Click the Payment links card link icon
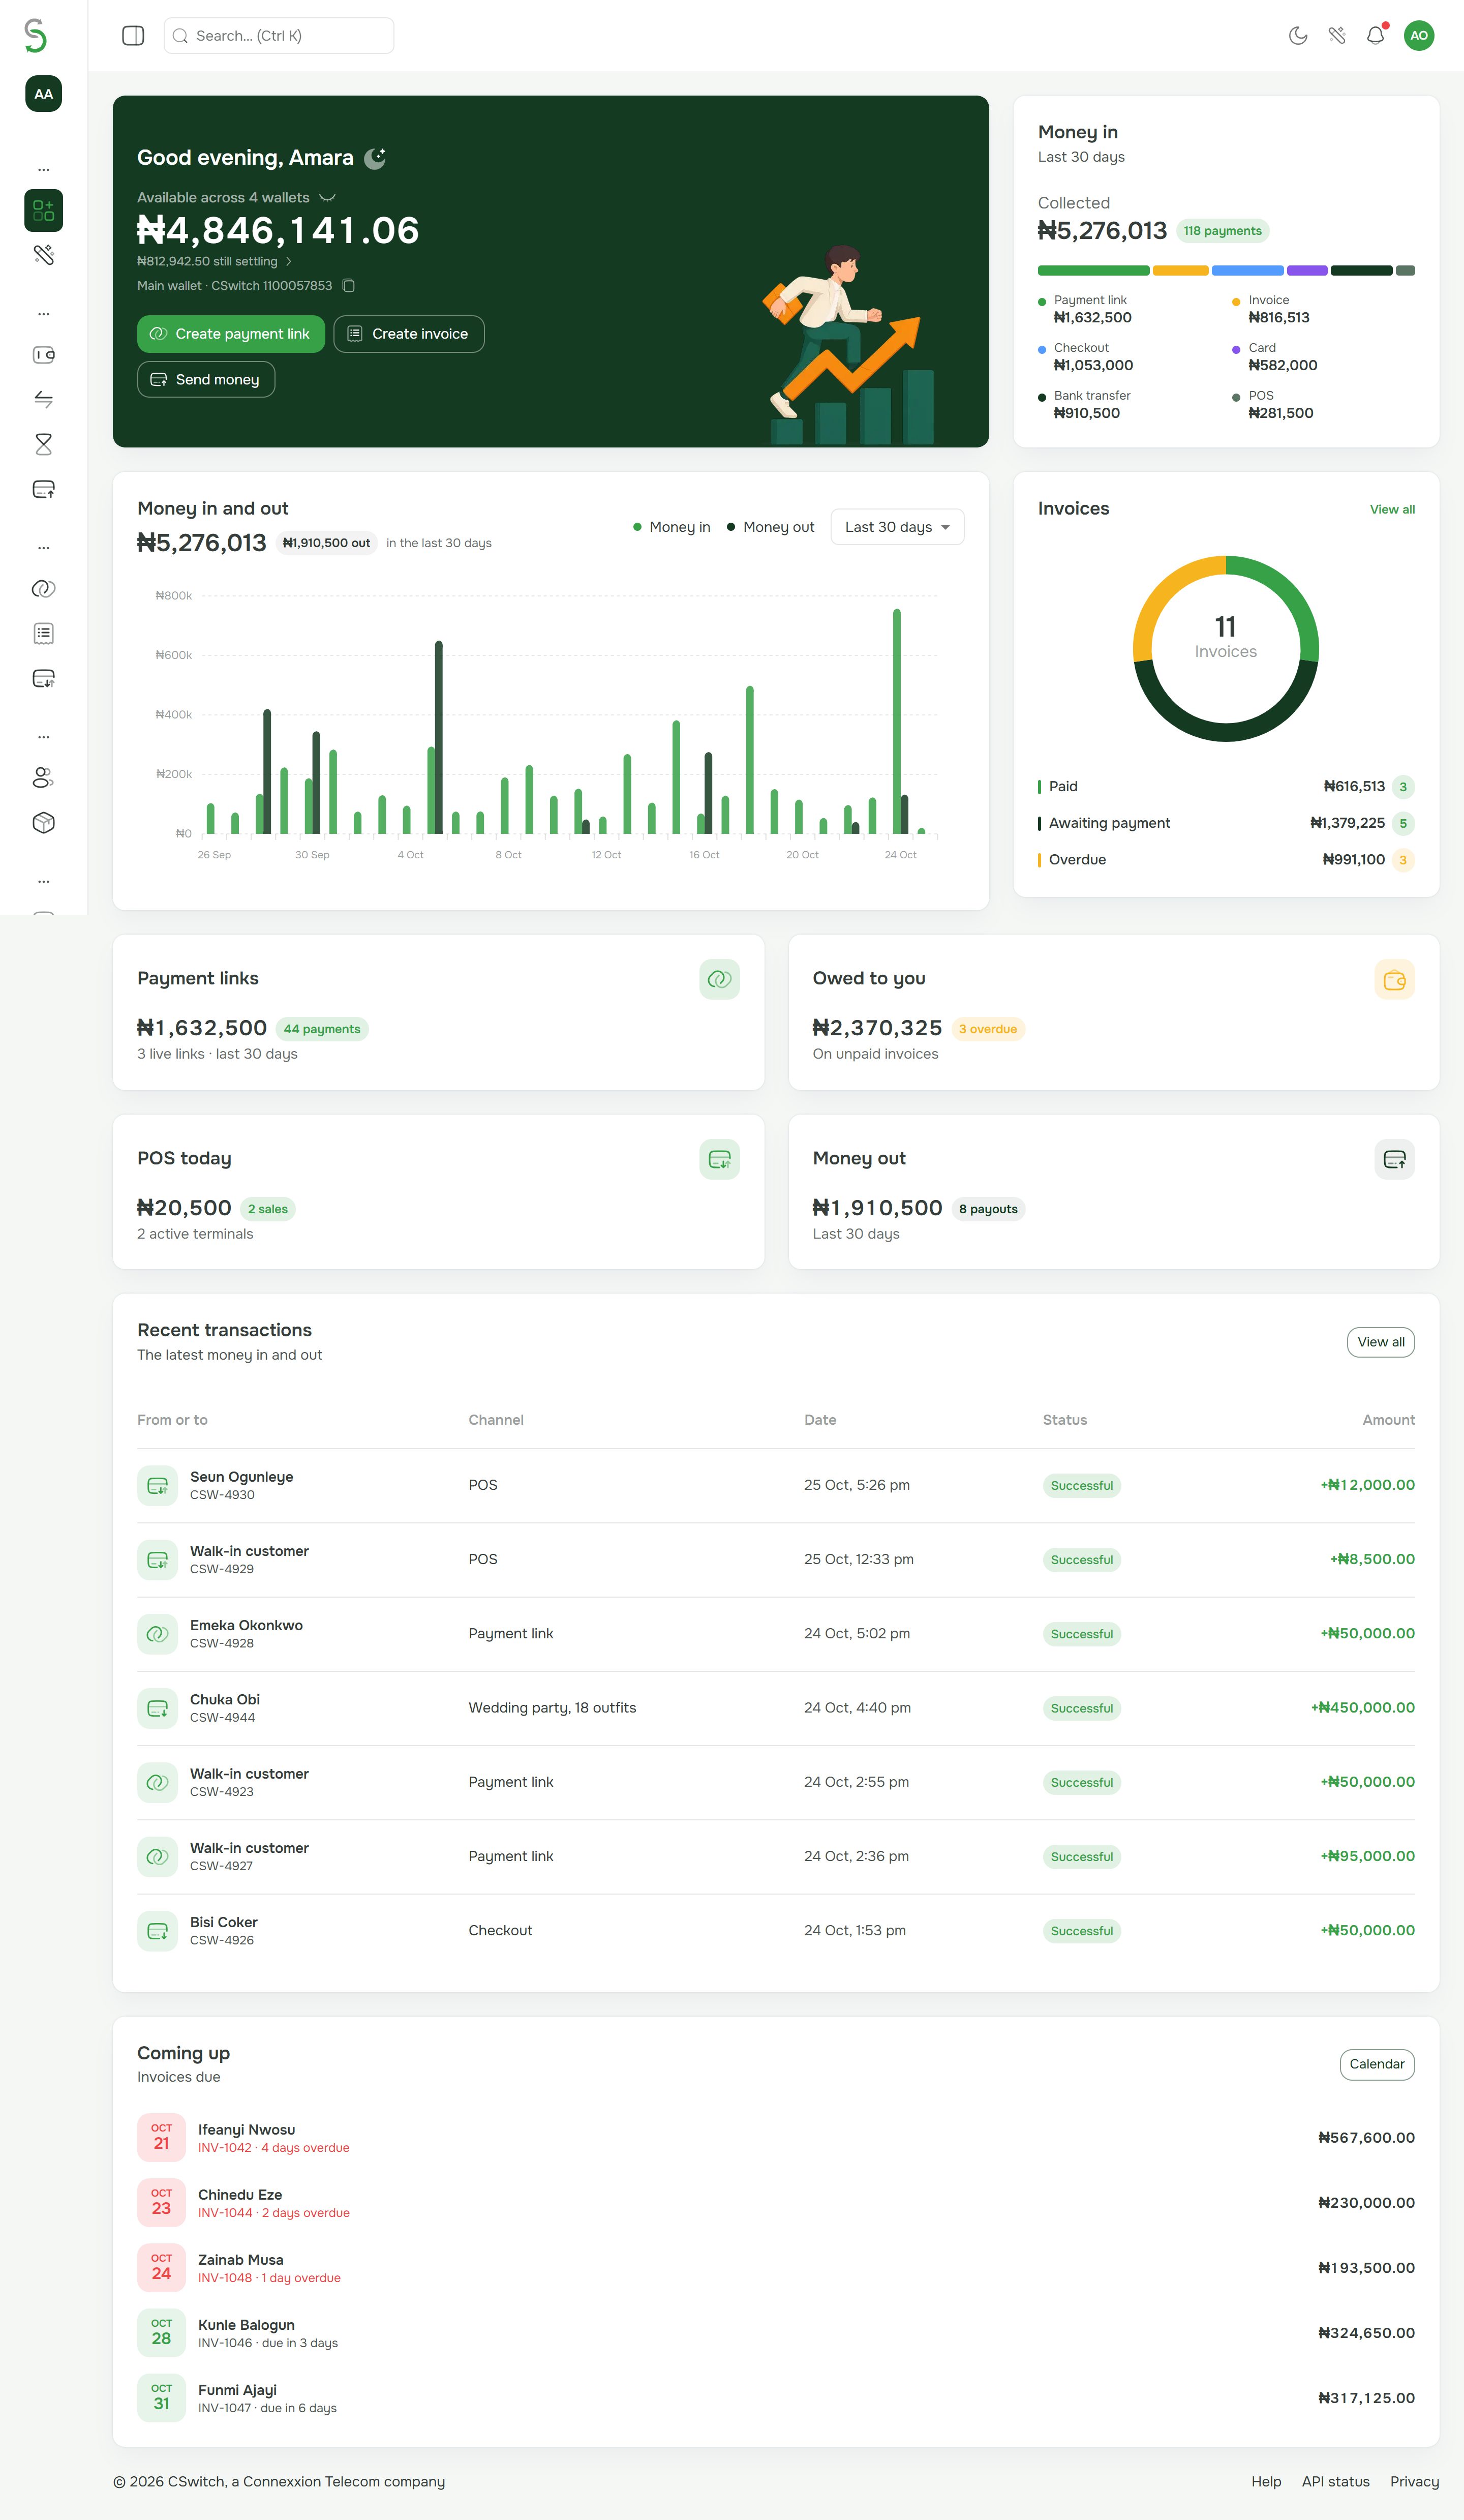 click(x=719, y=980)
